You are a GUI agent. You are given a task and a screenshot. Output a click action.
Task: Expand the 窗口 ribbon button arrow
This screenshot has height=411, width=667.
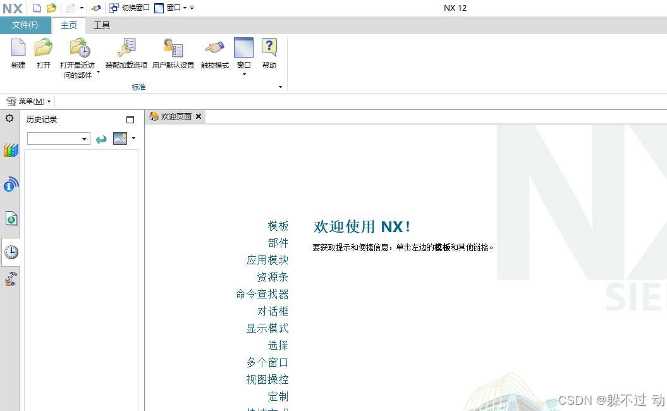coord(244,75)
